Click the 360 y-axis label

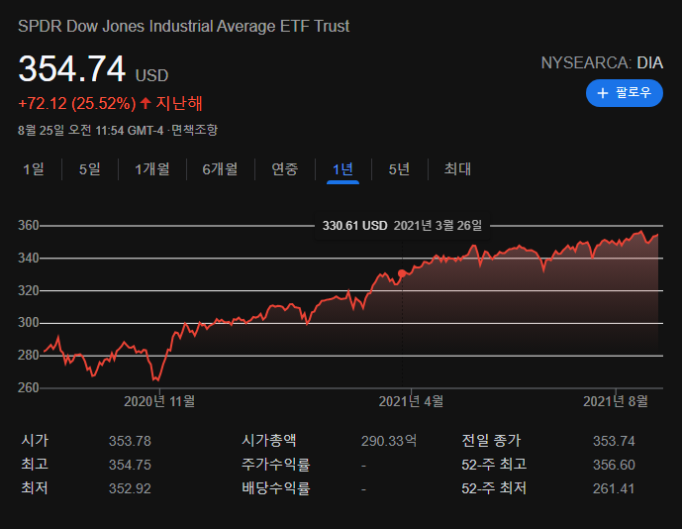pos(29,225)
